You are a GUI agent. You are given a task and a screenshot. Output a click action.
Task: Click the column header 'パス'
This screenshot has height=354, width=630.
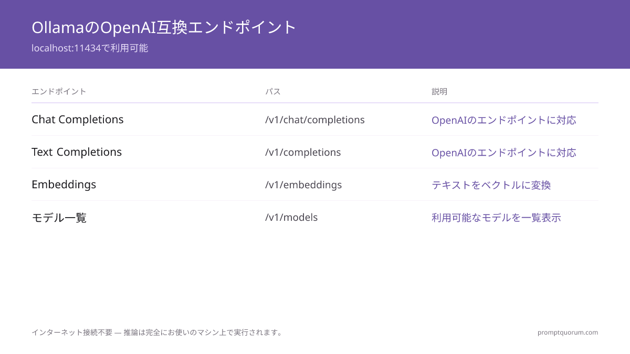click(x=273, y=92)
